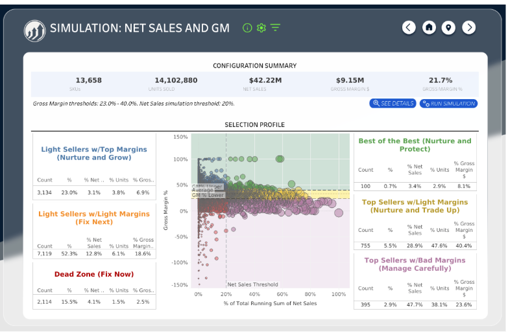This screenshot has width=508, height=333.
Task: Click Top Sellers w/Bad Margins heading
Action: click(415, 264)
